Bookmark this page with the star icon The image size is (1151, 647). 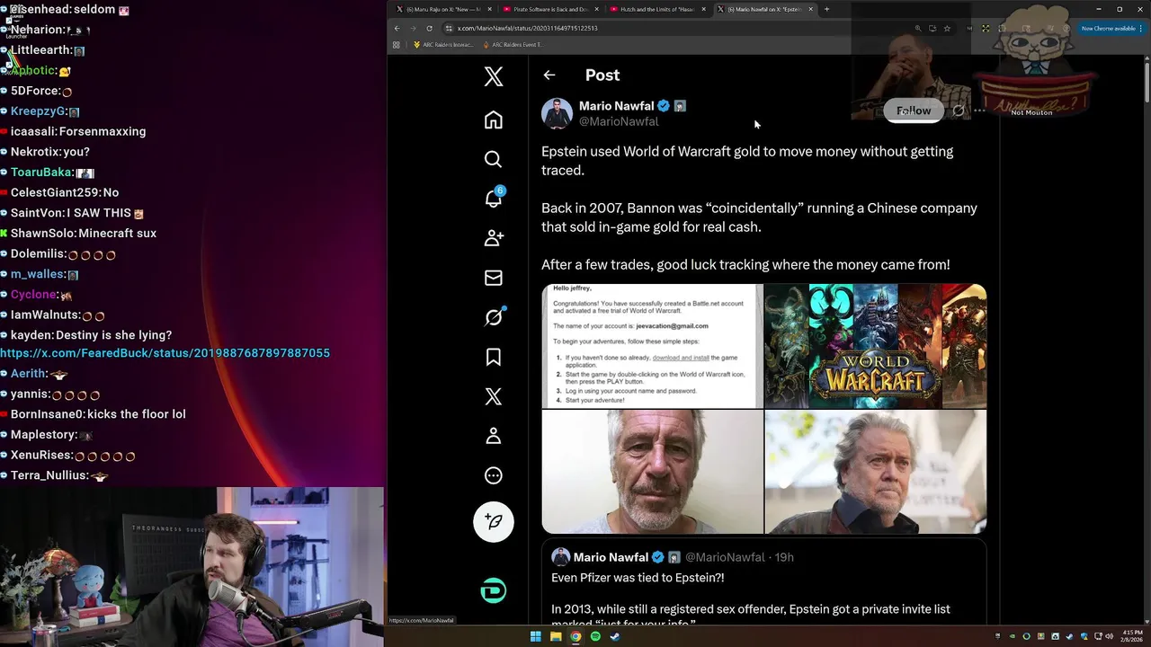pos(947,28)
